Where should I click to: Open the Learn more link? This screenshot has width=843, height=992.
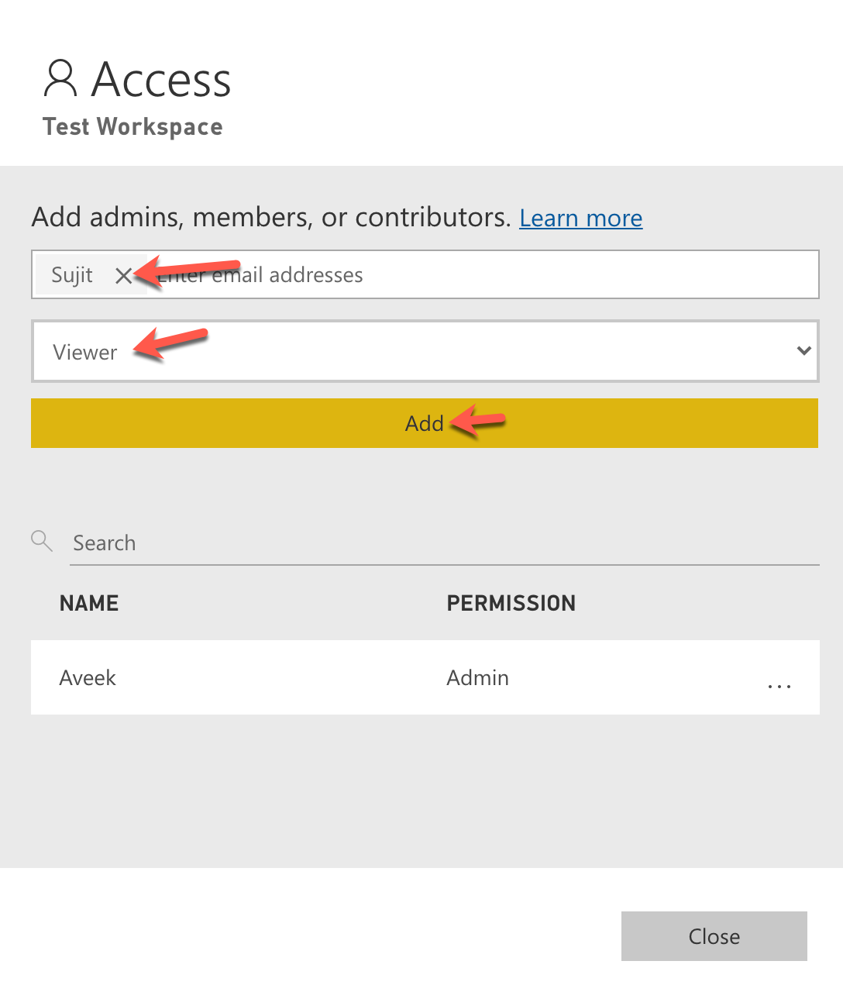[580, 219]
